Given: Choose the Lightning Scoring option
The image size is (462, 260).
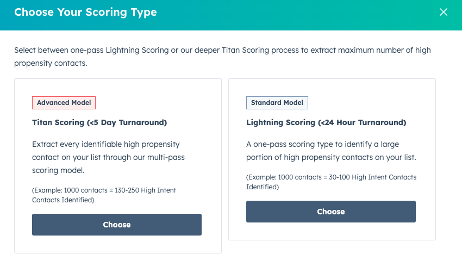Looking at the screenshot, I should pos(331,212).
